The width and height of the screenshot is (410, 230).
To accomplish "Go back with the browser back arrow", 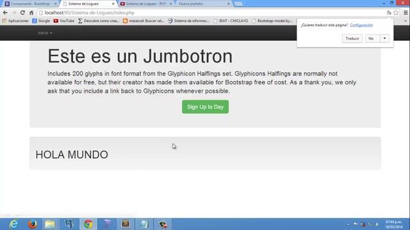I will click(x=5, y=13).
